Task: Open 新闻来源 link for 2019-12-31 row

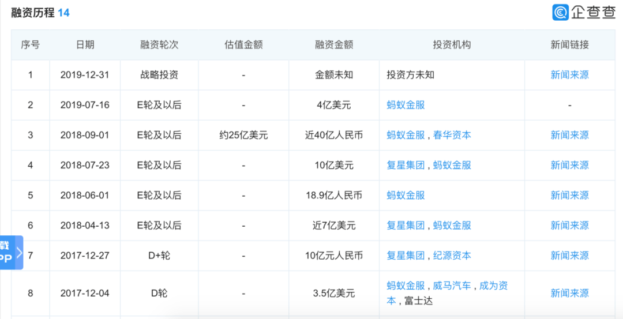Action: pyautogui.click(x=569, y=75)
